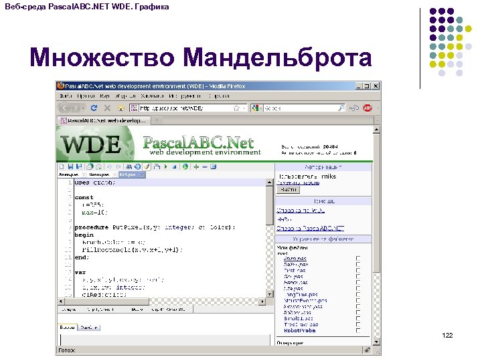482x361 pixels.
Task: Click the WDE globe logo banner
Action: (x=95, y=144)
